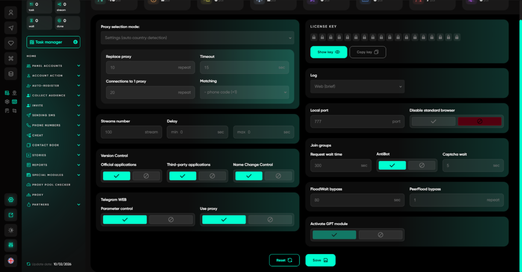Enable the AntiBot checkmark toggle

[392, 166]
